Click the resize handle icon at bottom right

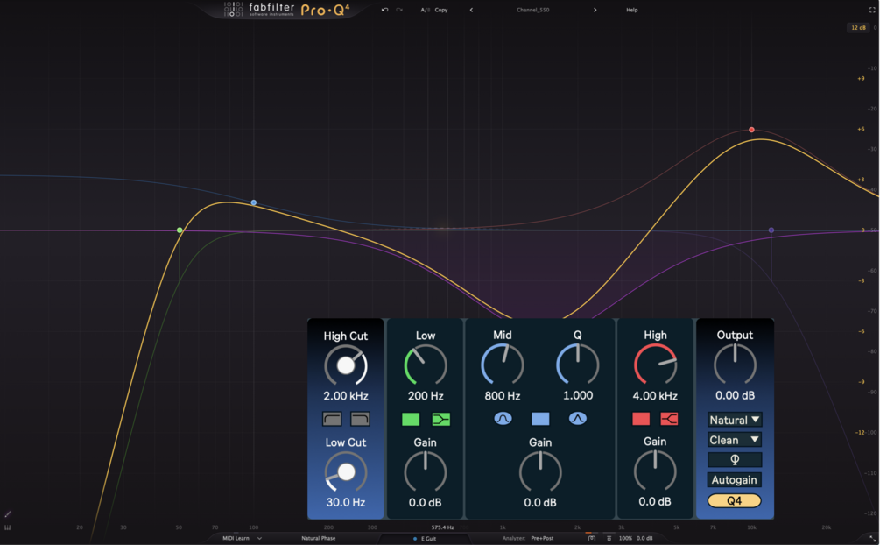click(x=872, y=538)
